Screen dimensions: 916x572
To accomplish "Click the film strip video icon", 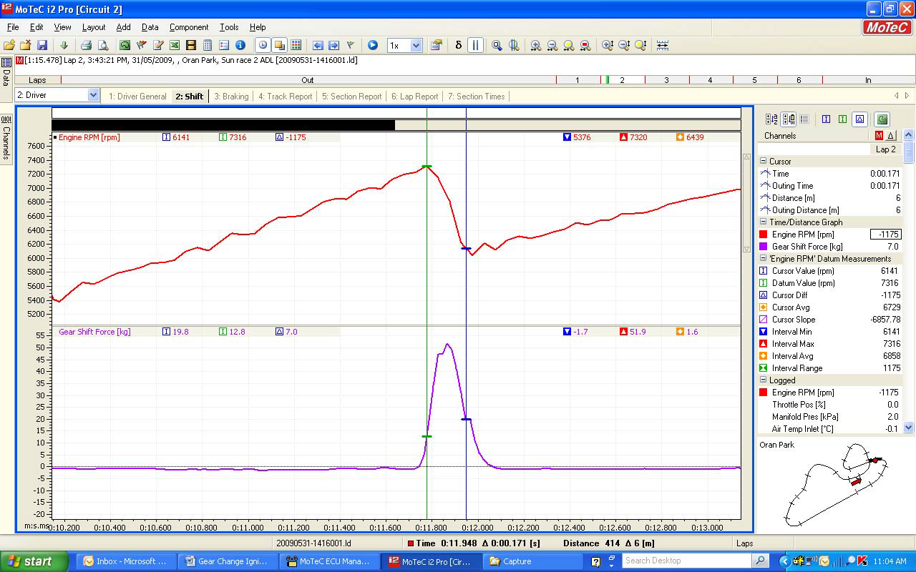I will click(x=191, y=45).
